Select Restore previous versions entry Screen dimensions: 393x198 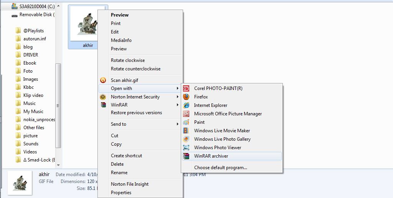pyautogui.click(x=136, y=113)
